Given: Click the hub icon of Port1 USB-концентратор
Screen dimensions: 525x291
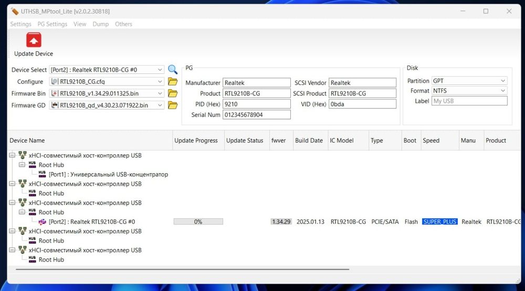Looking at the screenshot, I should pos(42,174).
